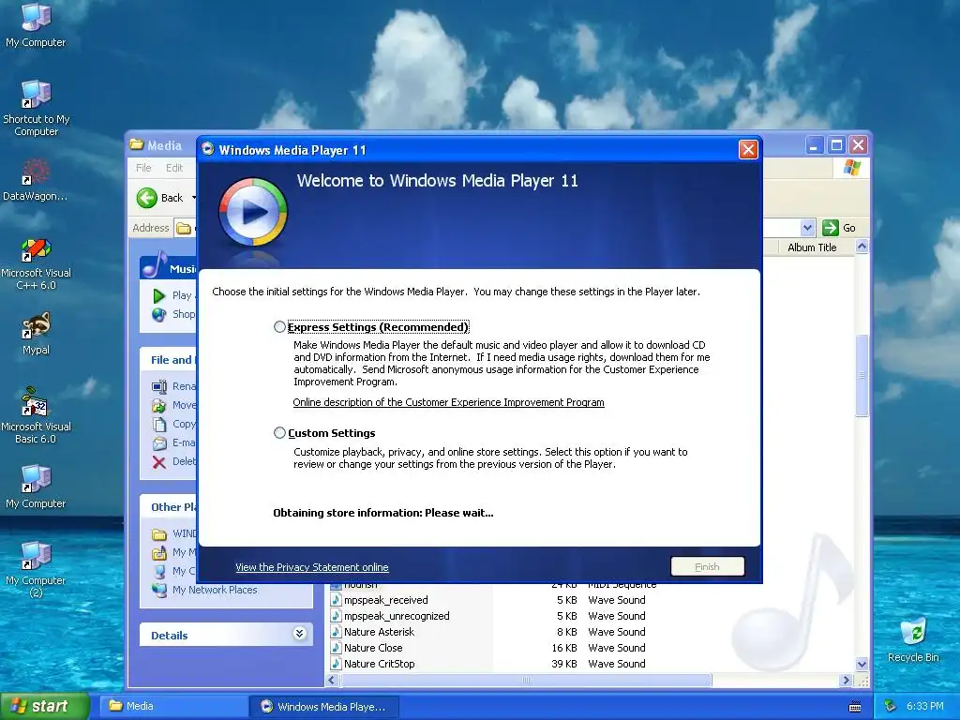Viewport: 960px width, 720px height.
Task: Select mpspeak_received sound file
Action: [x=385, y=600]
